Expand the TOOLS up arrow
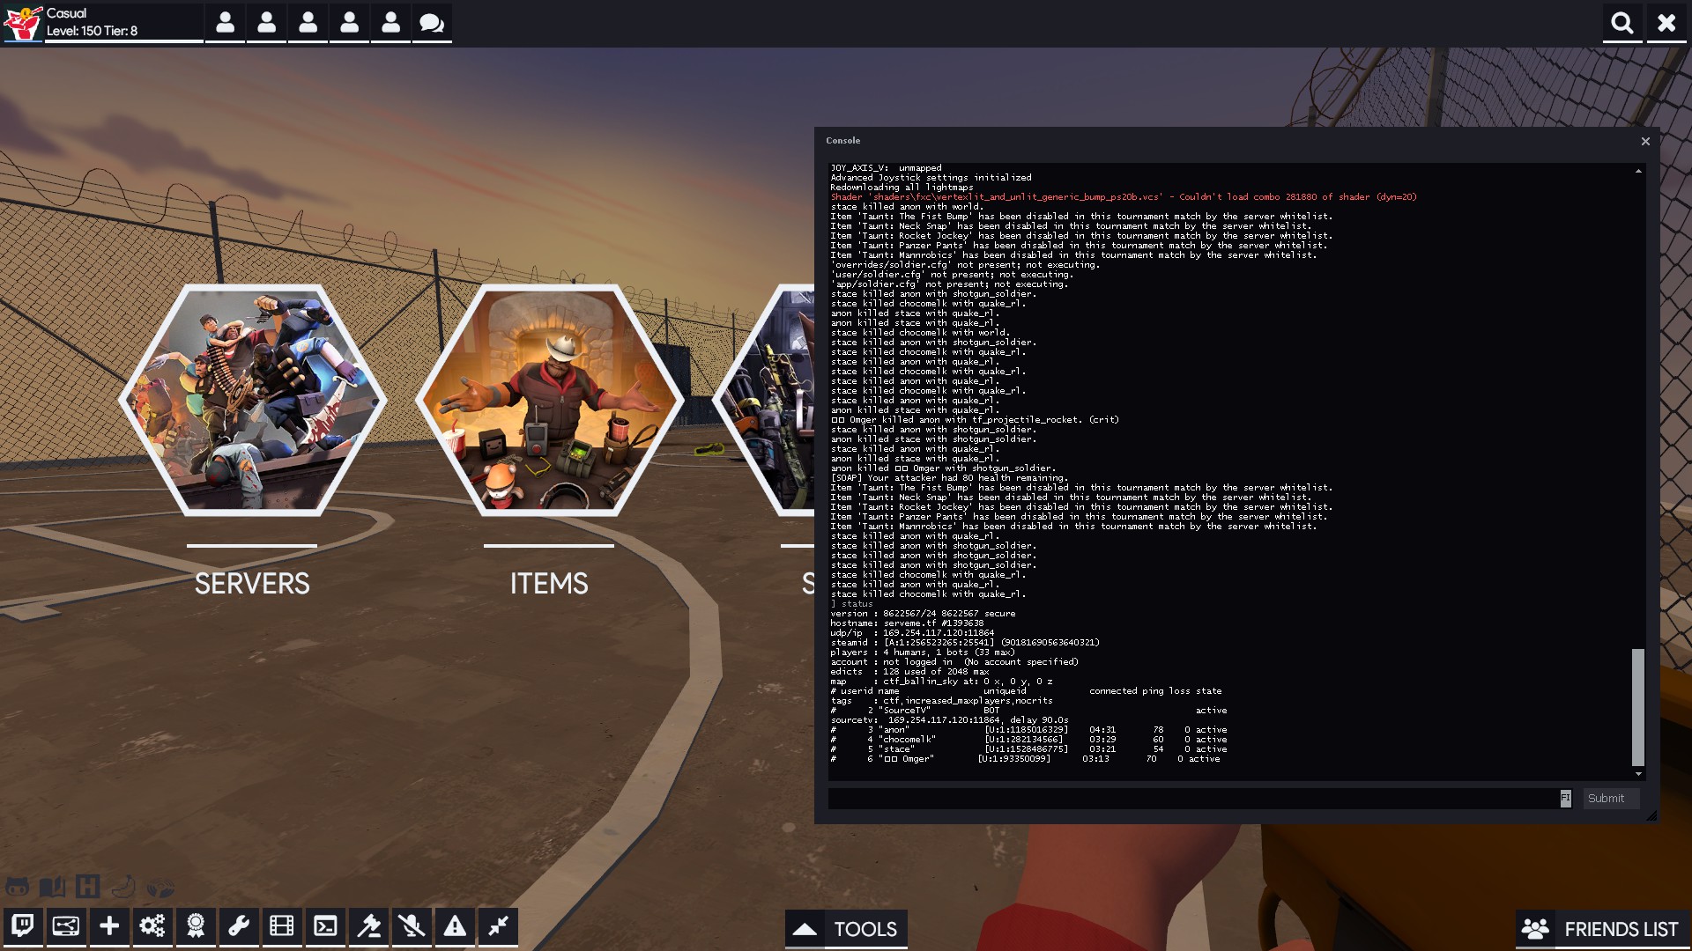Viewport: 1692px width, 951px height. [805, 929]
